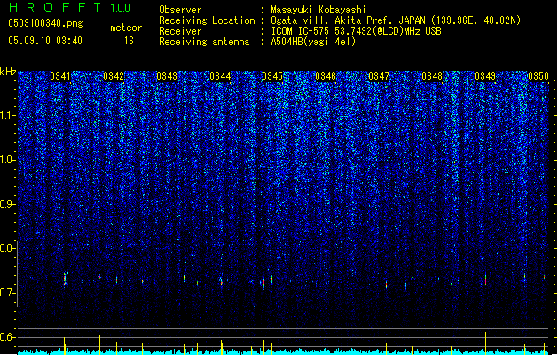The image size is (558, 355).
Task: Click the meteor echo at the 0349 mark
Action: [x=485, y=280]
